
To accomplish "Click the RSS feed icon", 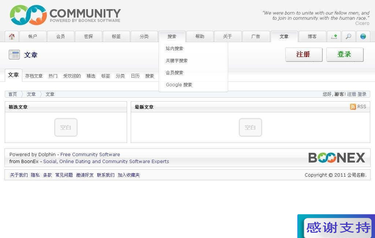I will tap(353, 107).
